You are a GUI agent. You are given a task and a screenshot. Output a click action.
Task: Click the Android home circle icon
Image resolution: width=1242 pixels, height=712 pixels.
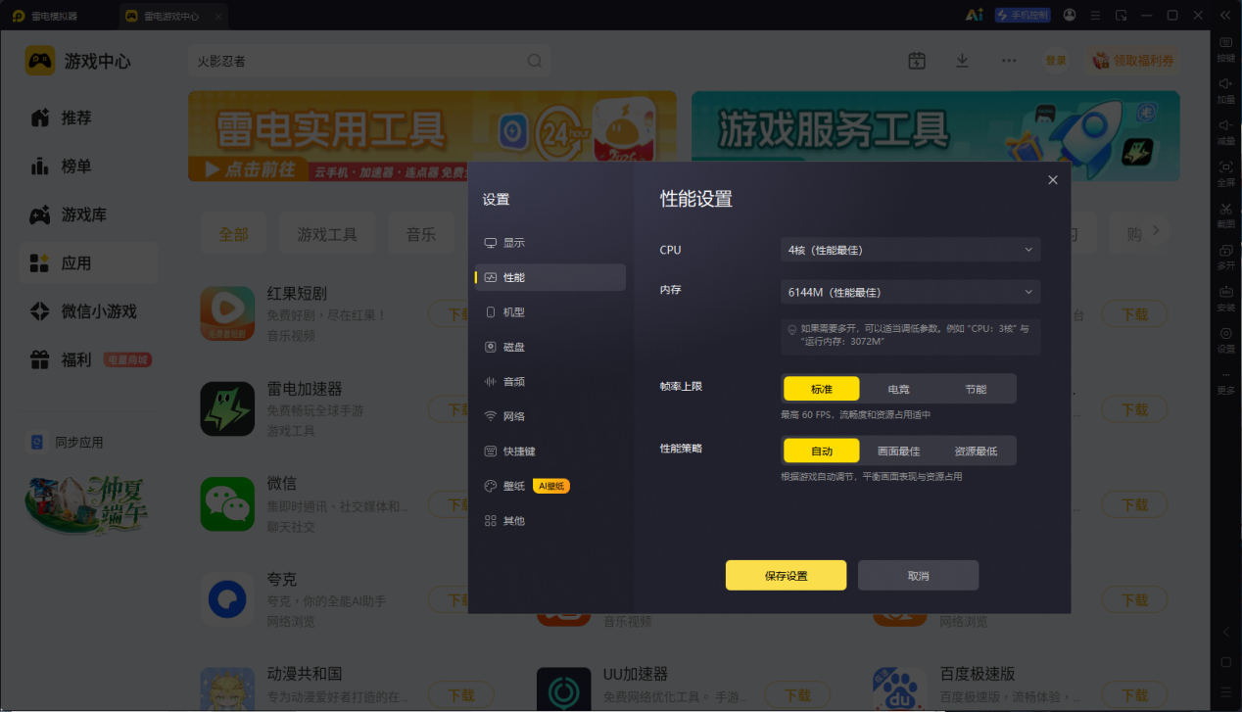1225,662
